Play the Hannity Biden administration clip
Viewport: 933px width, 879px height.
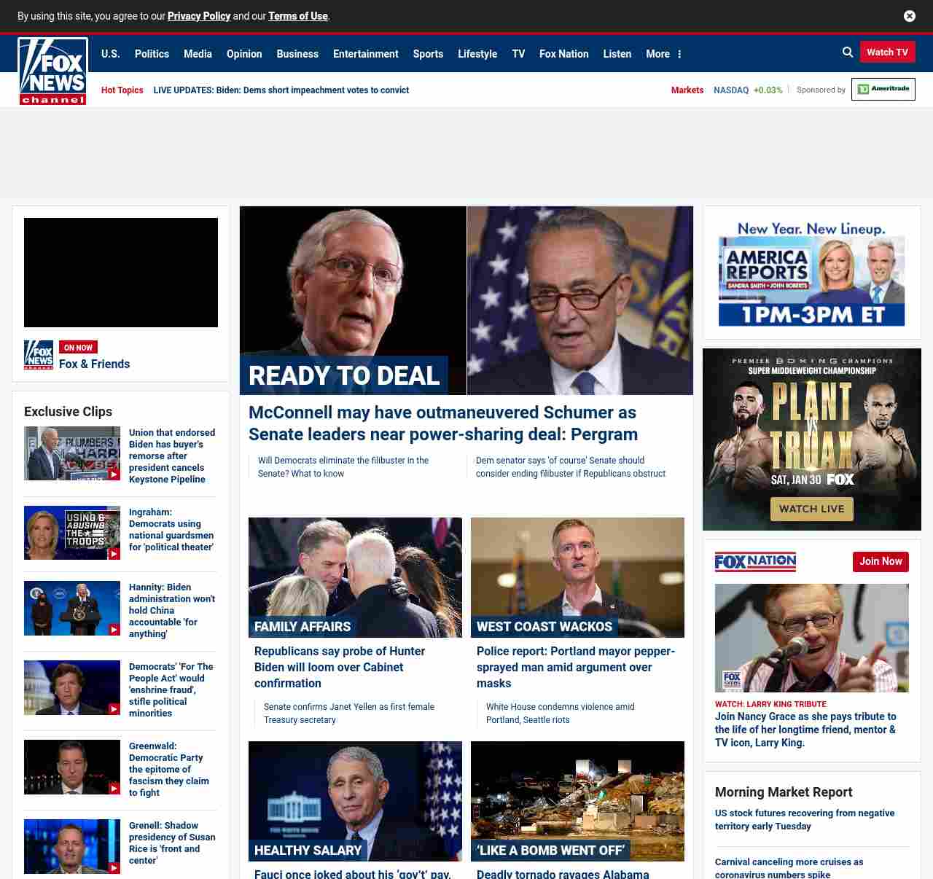pos(72,608)
